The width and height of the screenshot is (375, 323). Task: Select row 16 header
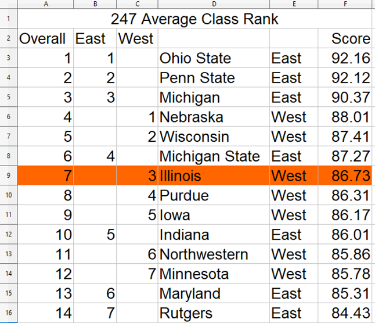pos(8,313)
